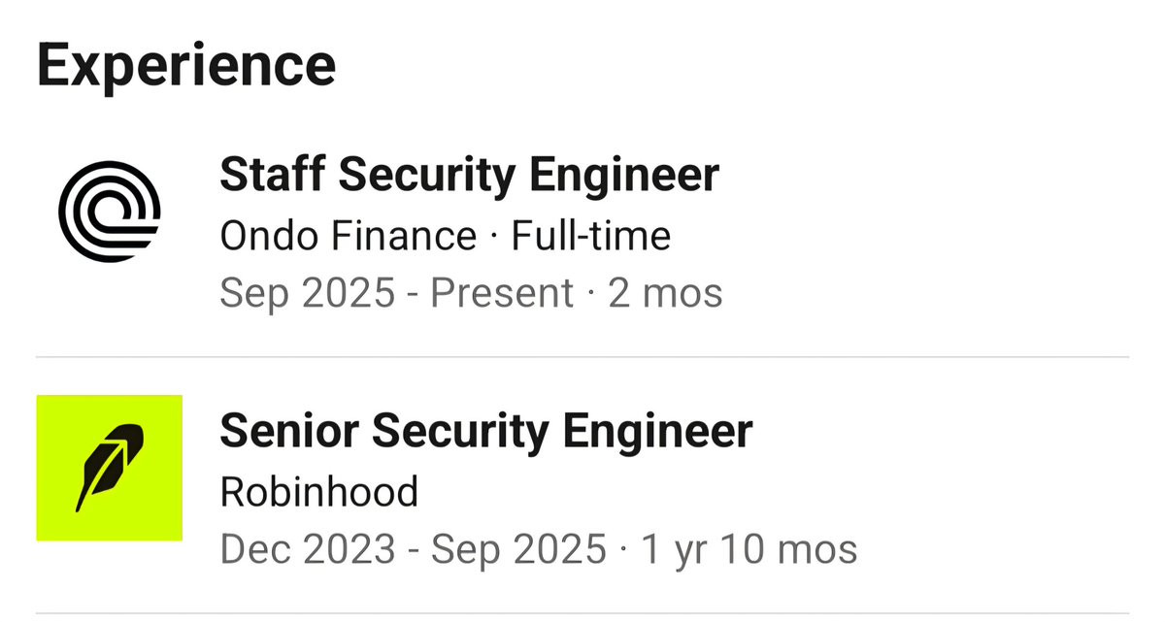The height and width of the screenshot is (622, 1165).
Task: Click the word Senior in the second title
Action: (288, 432)
